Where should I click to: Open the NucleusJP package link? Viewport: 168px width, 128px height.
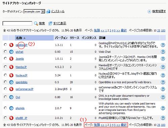coord(22,75)
